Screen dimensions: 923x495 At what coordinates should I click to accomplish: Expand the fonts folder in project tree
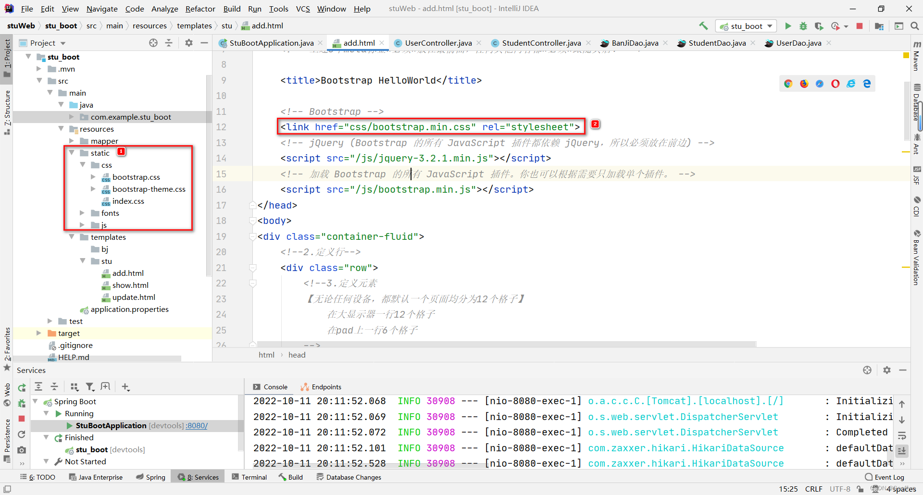[82, 213]
